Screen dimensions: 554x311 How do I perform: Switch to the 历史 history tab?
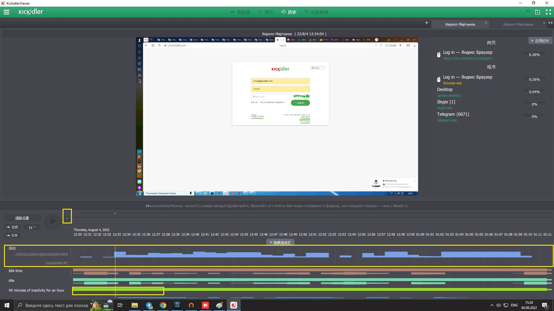coord(289,12)
